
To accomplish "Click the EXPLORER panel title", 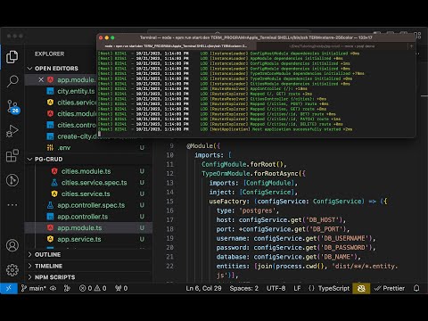I will [49, 54].
